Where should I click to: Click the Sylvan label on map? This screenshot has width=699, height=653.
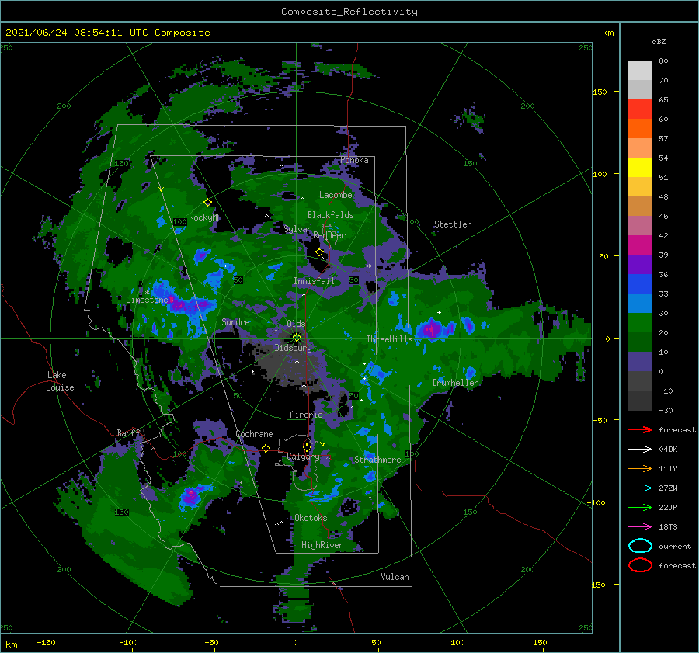[x=297, y=229]
